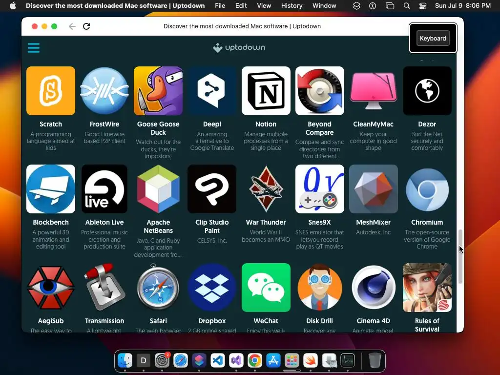Image resolution: width=500 pixels, height=375 pixels.
Task: Open the FrostWire app icon
Action: [x=104, y=91]
